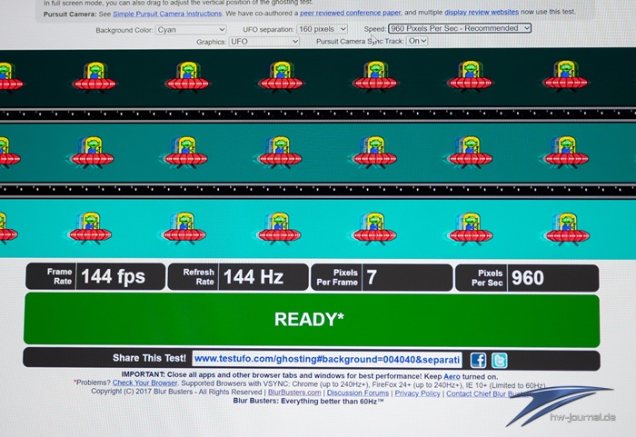
Task: Open the Pursuit Camera Sync Track dropdown
Action: click(417, 41)
